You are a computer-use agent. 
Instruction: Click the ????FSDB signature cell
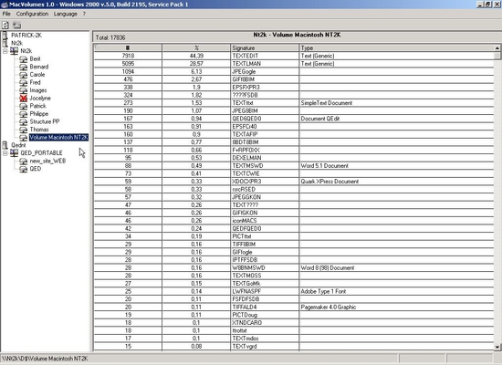[265, 95]
